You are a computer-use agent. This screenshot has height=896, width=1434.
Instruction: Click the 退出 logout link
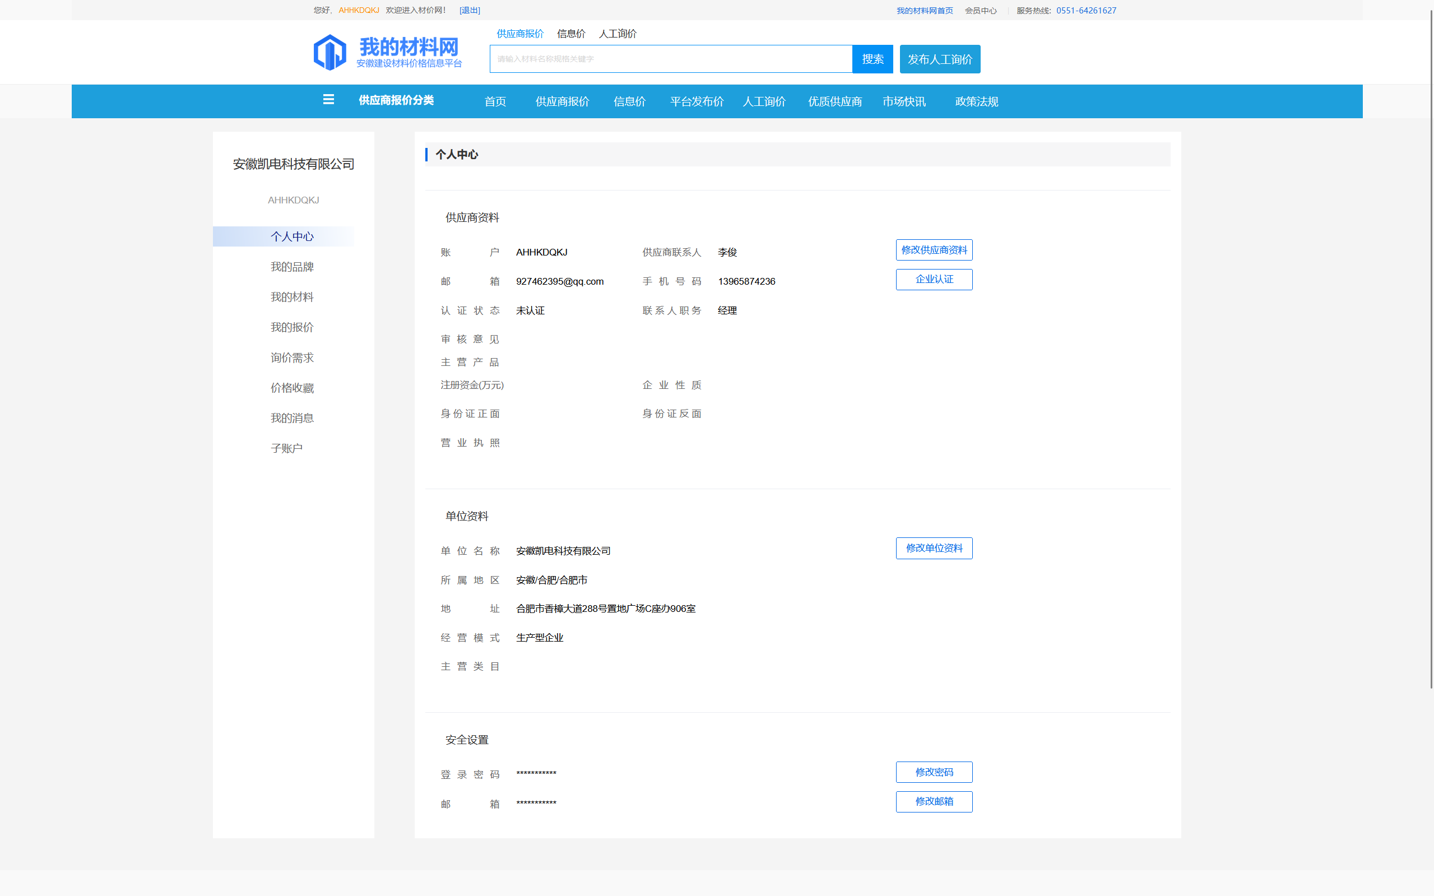point(469,10)
